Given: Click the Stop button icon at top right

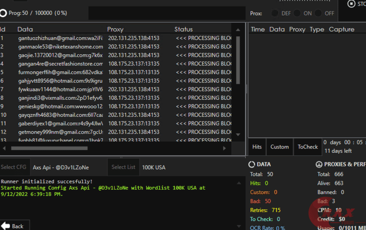Looking at the screenshot, I should (352, 4).
